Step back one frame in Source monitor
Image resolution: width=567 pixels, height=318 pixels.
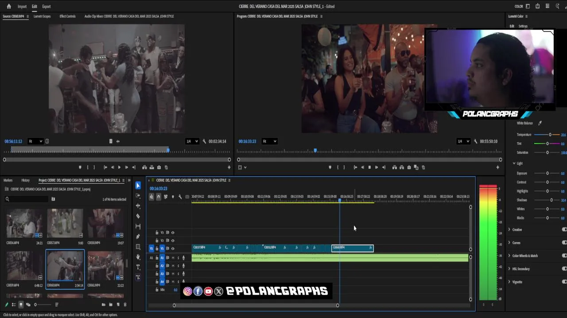[x=112, y=167]
